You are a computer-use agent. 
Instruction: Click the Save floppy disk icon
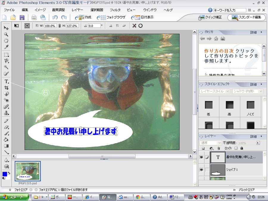point(22,18)
